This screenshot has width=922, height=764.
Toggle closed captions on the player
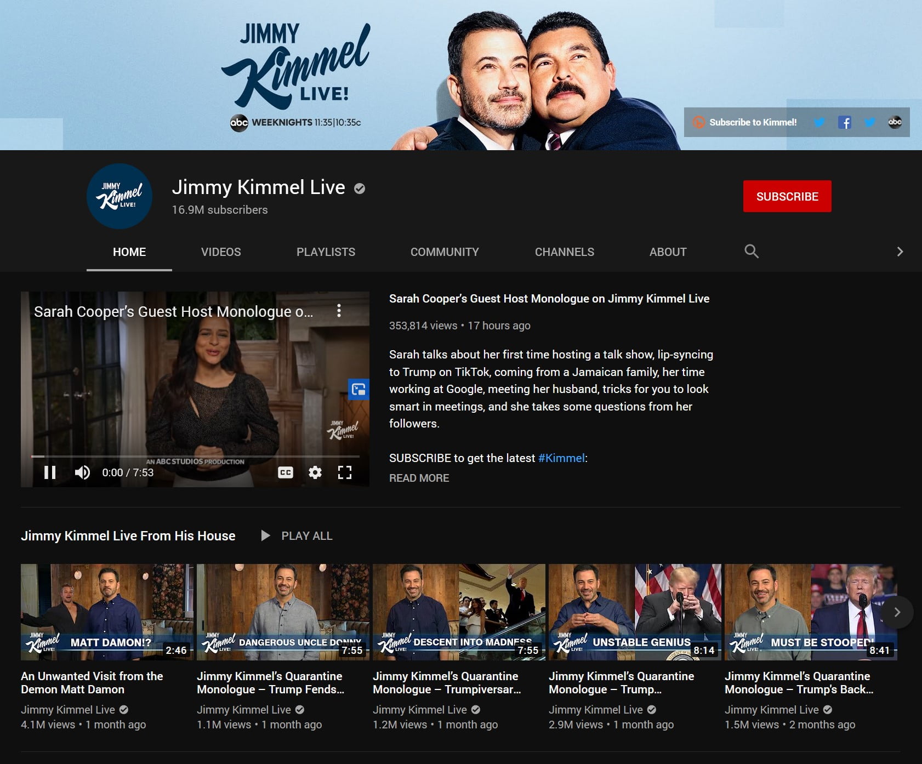286,472
